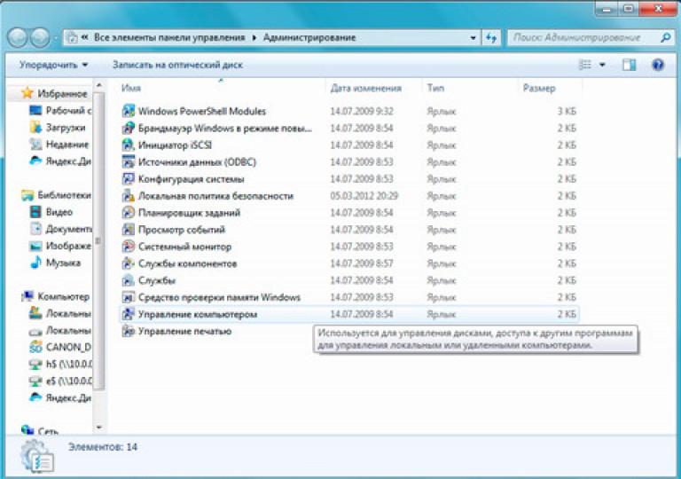Viewport: 681px width, 479px height.
Task: Select the Планировщик заданий icon
Action: [x=128, y=213]
